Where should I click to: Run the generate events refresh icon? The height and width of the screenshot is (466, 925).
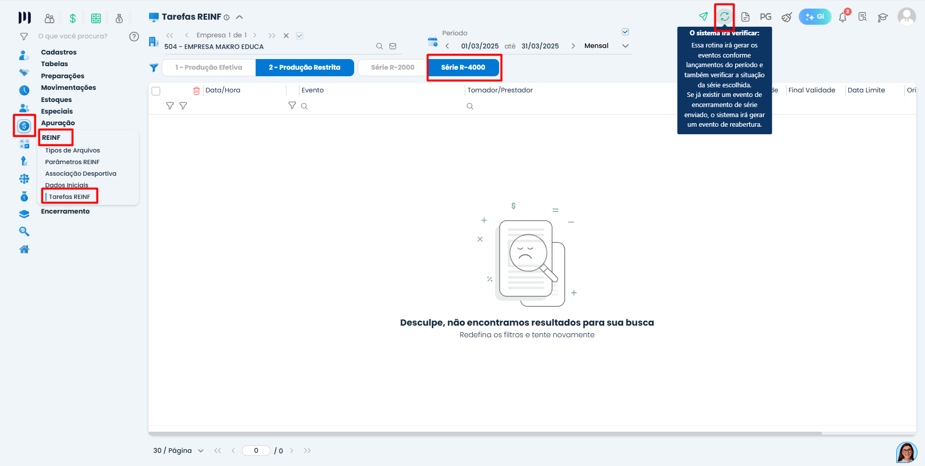[724, 16]
